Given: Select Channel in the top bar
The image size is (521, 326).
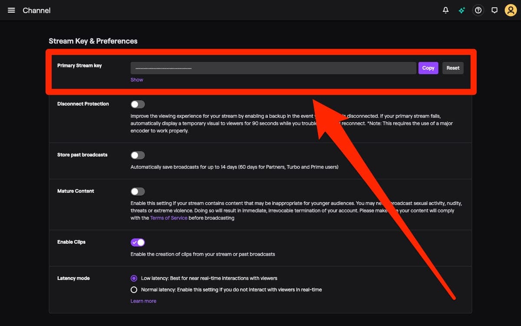Looking at the screenshot, I should coord(36,10).
